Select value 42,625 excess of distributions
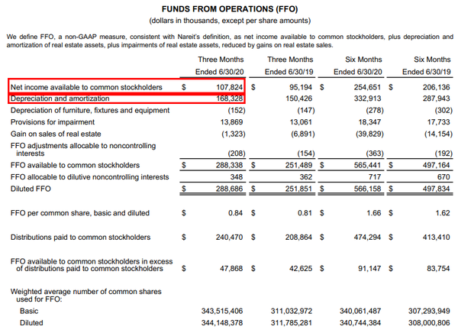Viewport: 458px width, 333px height. click(301, 268)
